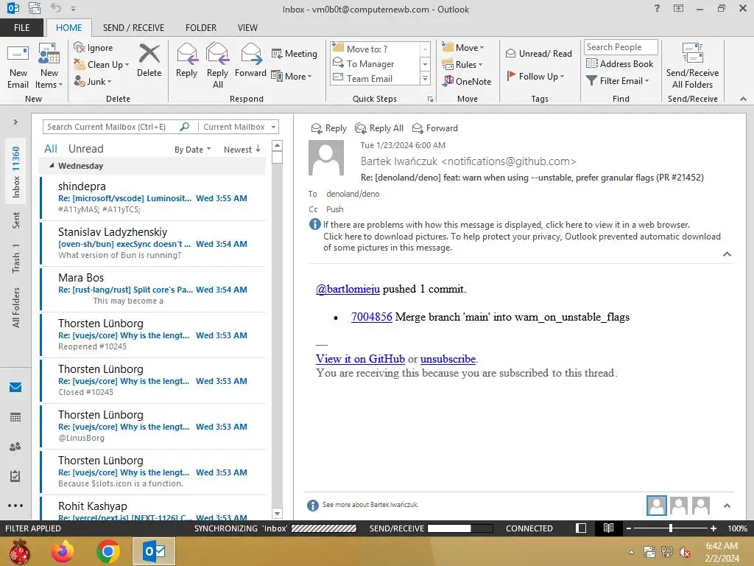Collapse the message header

pyautogui.click(x=727, y=254)
